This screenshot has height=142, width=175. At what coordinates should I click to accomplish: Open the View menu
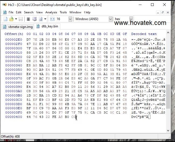coord(39,12)
